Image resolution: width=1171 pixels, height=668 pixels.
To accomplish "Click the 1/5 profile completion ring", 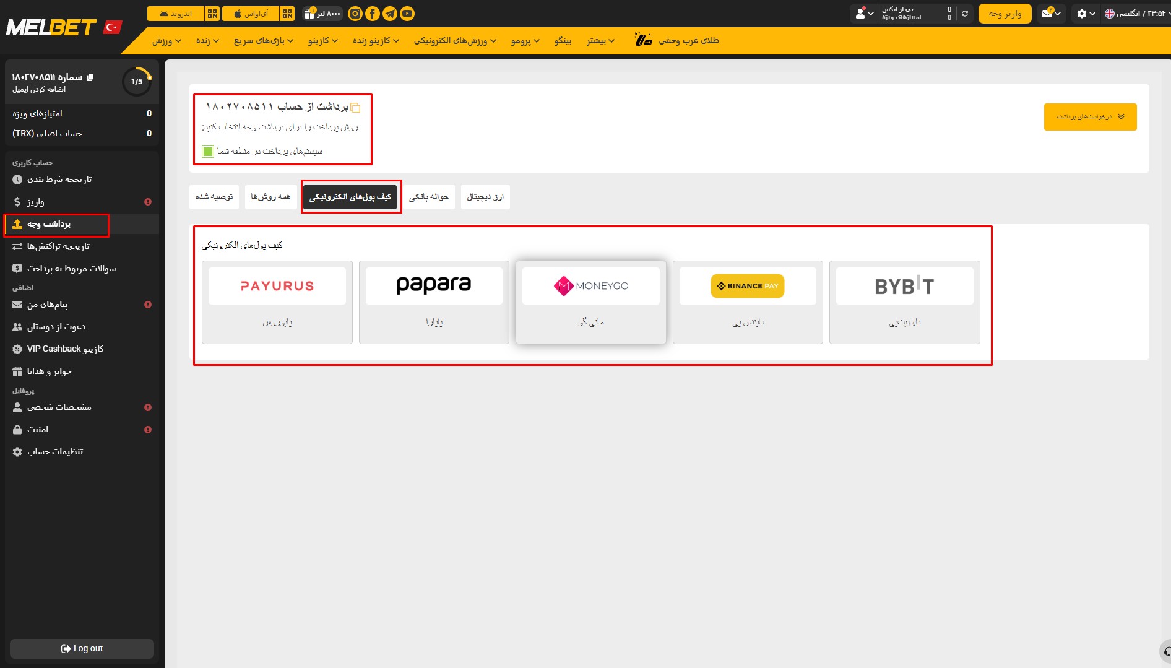I will point(137,81).
